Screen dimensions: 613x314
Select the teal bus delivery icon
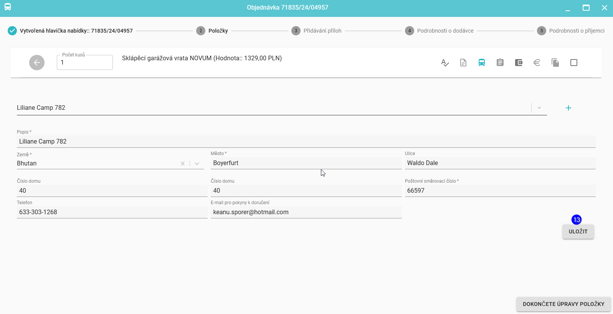tap(482, 63)
